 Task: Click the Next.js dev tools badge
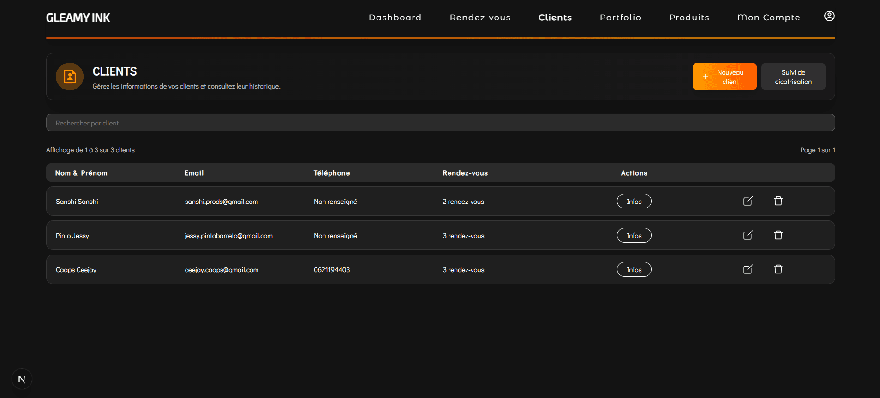tap(22, 379)
